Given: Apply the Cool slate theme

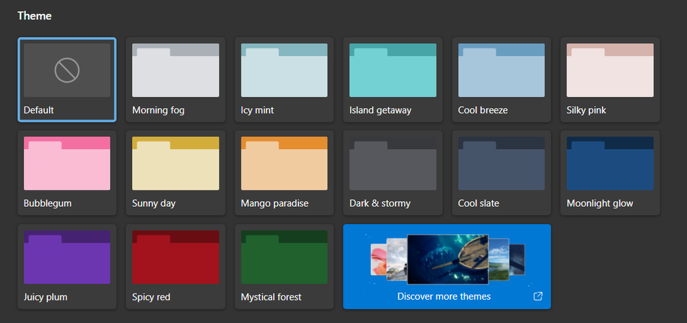Looking at the screenshot, I should pos(501,173).
